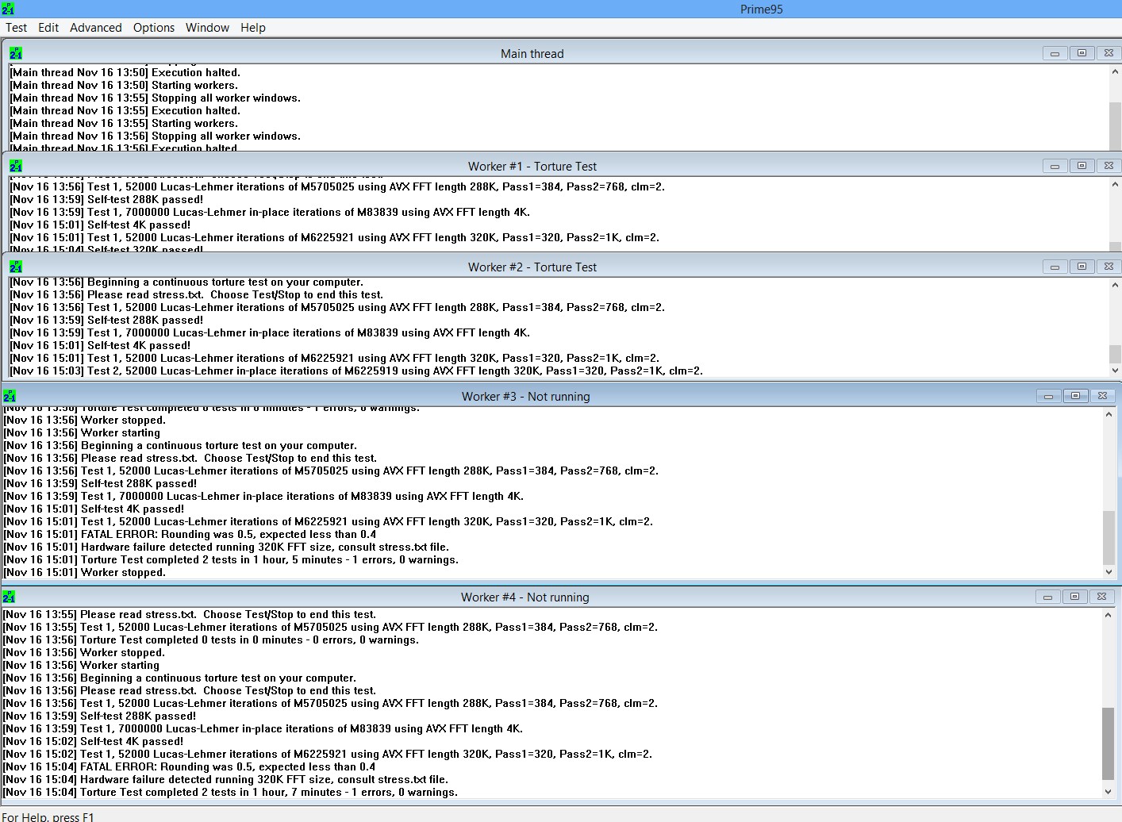The height and width of the screenshot is (822, 1122).
Task: Open the Test menu
Action: (16, 28)
